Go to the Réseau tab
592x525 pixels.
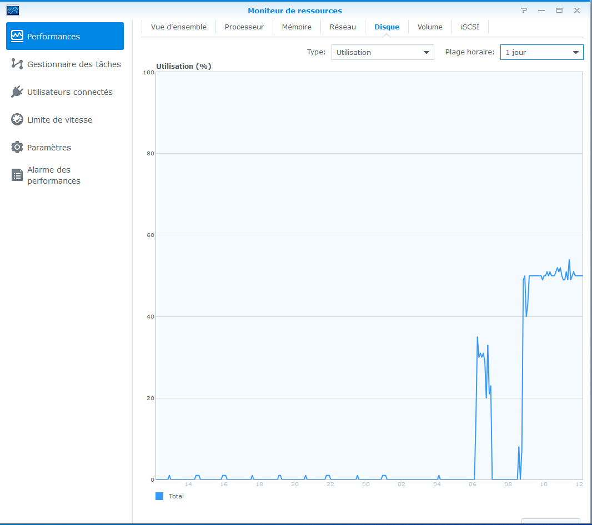click(343, 27)
